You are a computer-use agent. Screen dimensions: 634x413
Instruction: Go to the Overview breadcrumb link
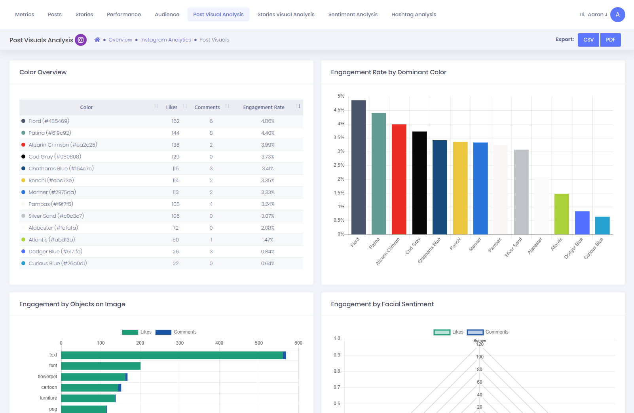click(120, 40)
